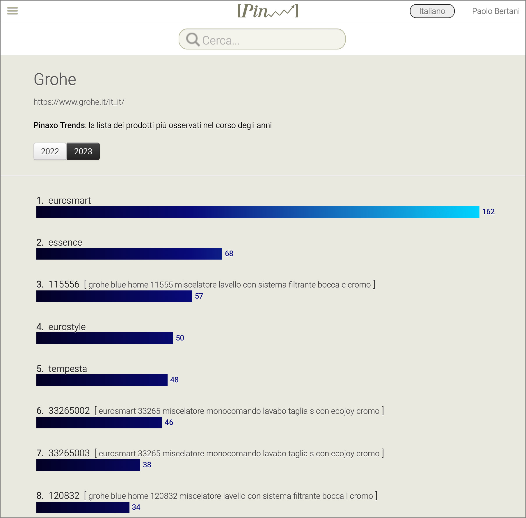This screenshot has height=518, width=526.
Task: Open product 33265003 entry
Action: coord(69,453)
